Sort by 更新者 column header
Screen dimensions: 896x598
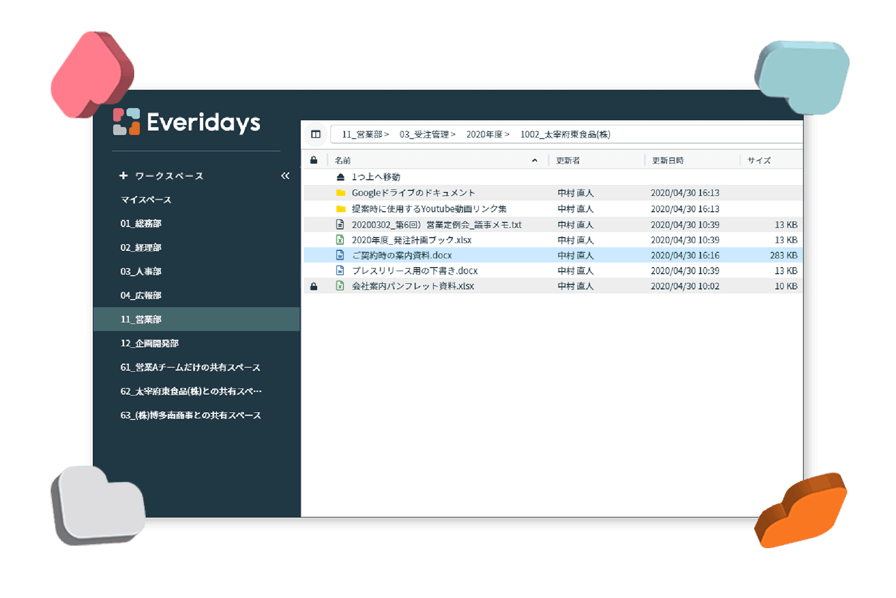[x=568, y=160]
